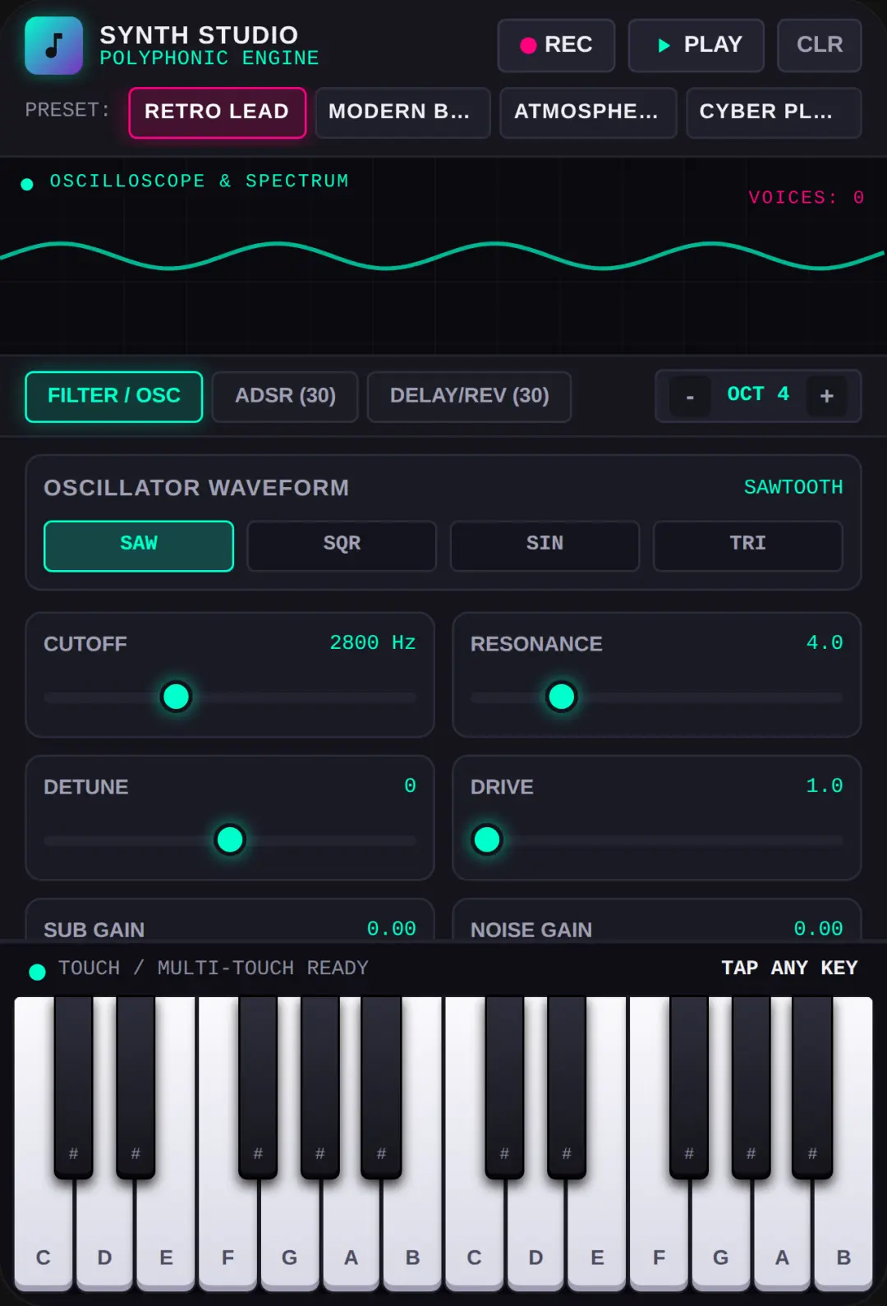Pick the CYBER PL... preset

[774, 113]
